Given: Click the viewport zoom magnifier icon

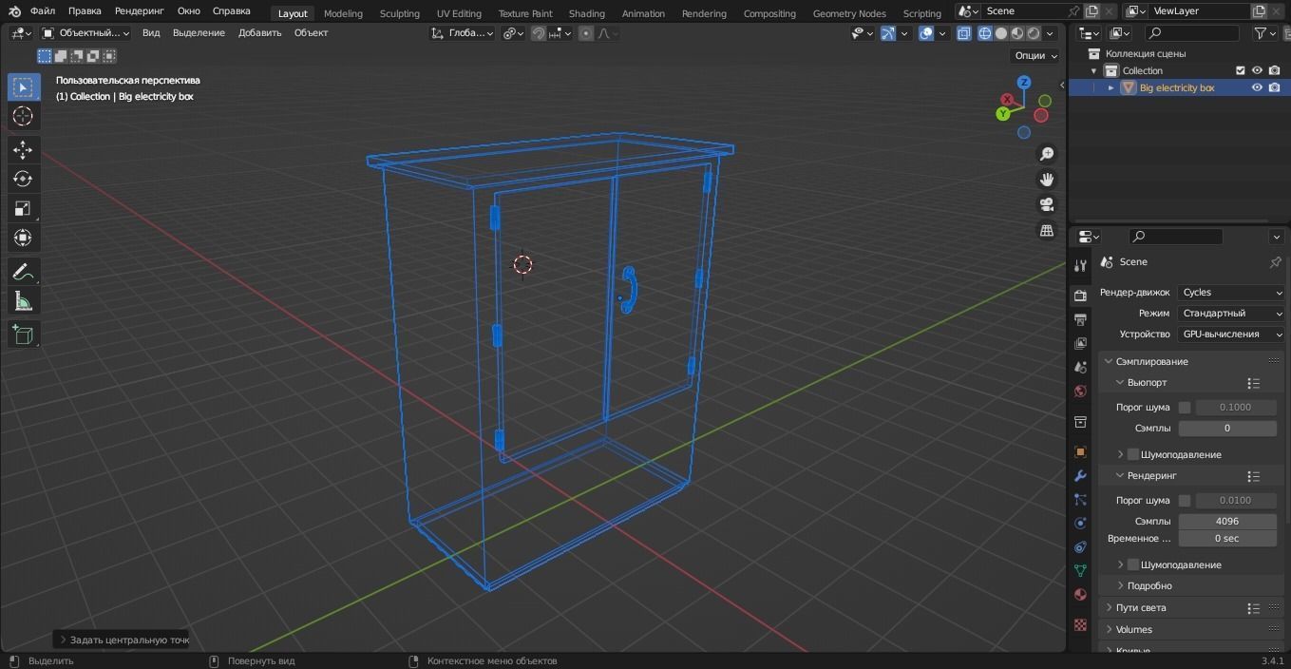Looking at the screenshot, I should point(1047,154).
